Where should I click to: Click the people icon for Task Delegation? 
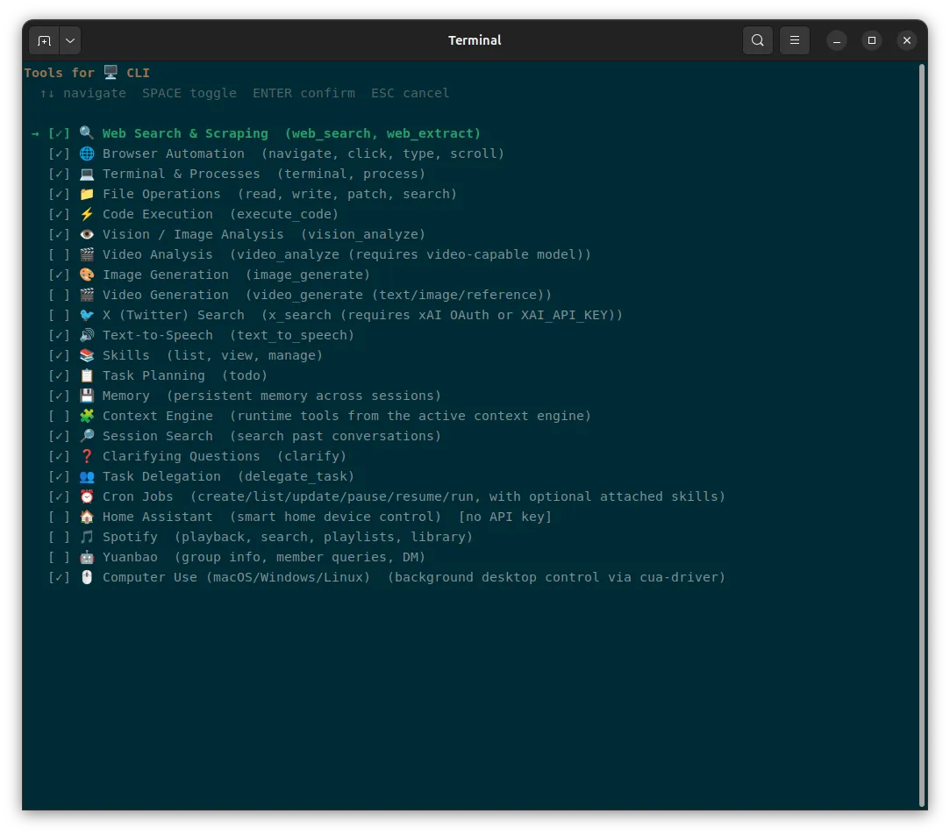pyautogui.click(x=87, y=476)
